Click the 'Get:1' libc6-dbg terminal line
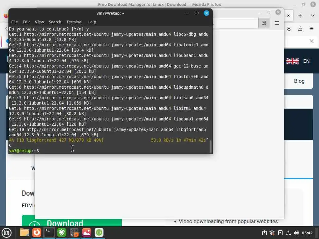Viewport: 319px width, 239px height. click(109, 37)
